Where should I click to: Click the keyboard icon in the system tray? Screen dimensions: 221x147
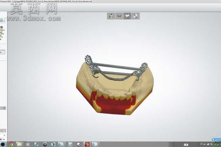tap(204, 144)
